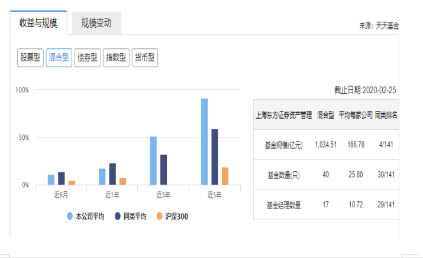Click the 近5年 axis label
The width and height of the screenshot is (423, 258).
click(215, 194)
